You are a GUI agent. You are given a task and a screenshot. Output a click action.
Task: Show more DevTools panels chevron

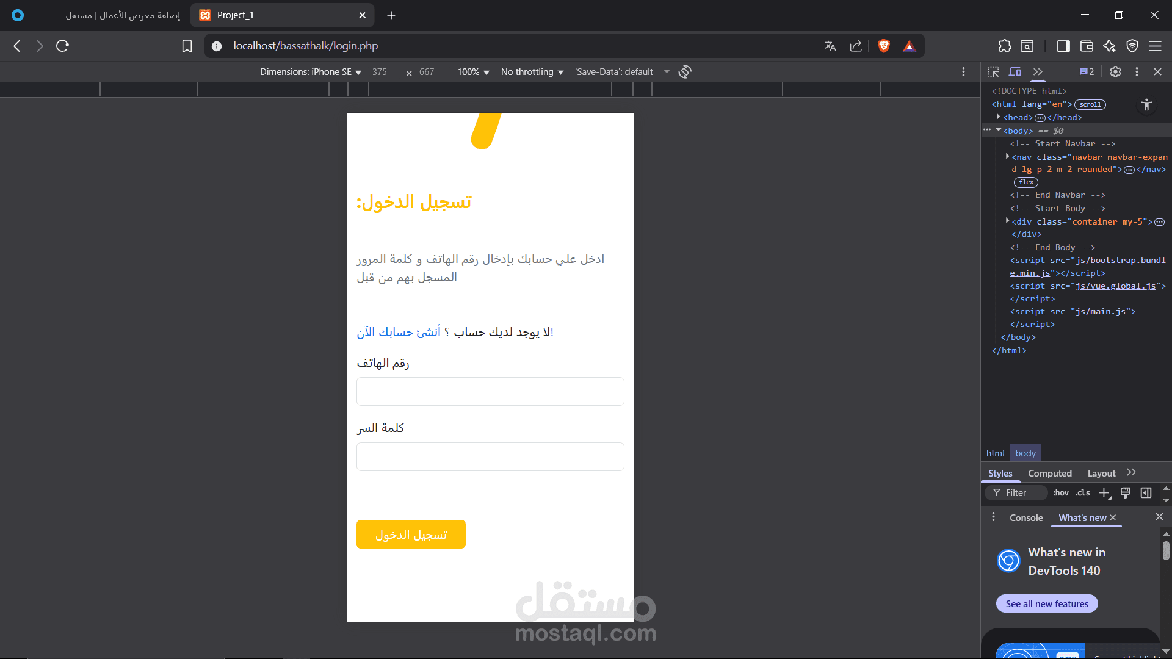(x=1038, y=72)
